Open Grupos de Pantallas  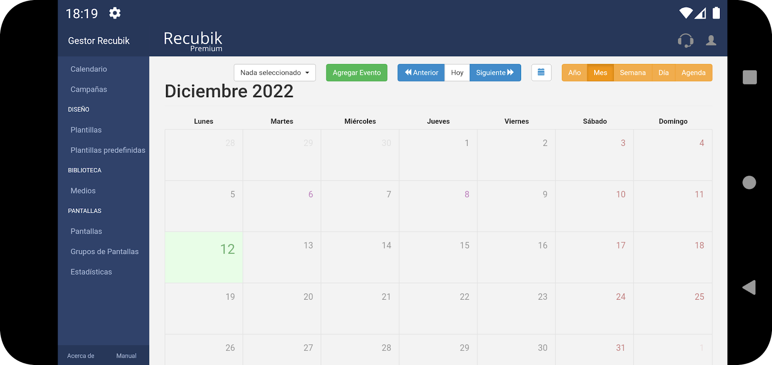tap(105, 251)
